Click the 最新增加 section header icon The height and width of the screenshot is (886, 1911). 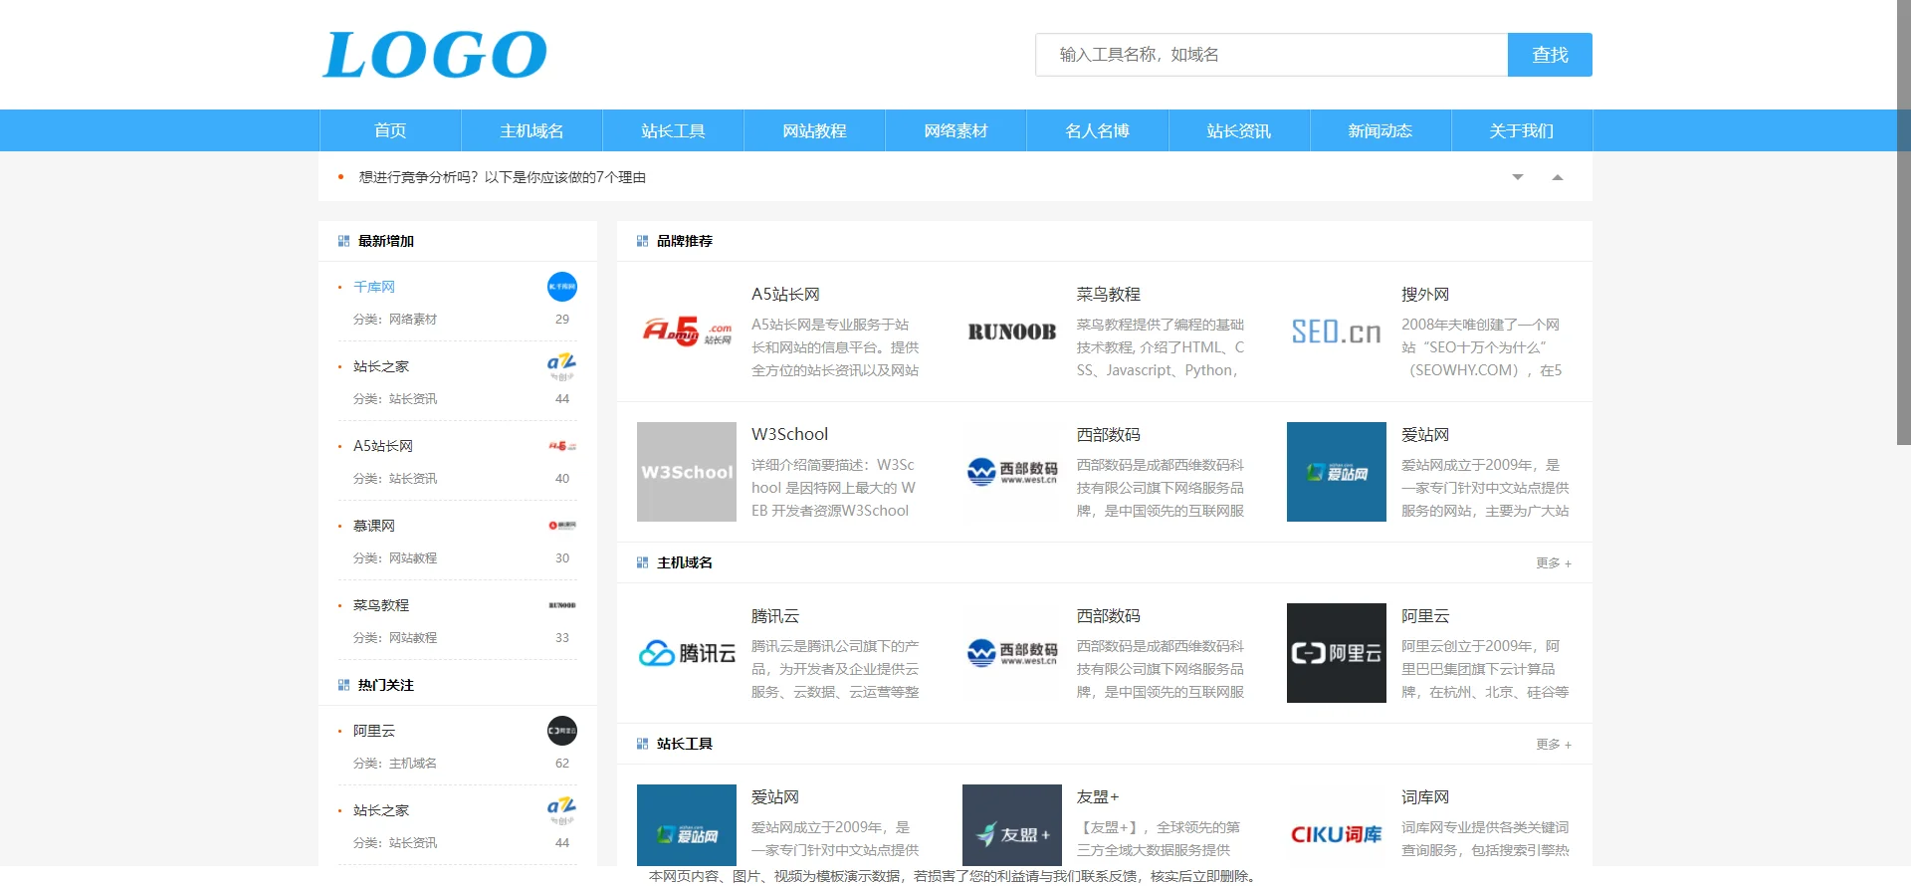[343, 241]
